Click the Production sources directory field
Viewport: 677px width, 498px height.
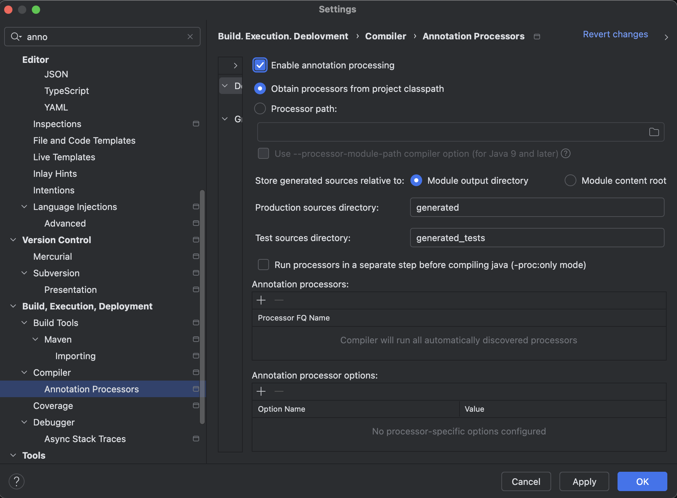(x=537, y=208)
